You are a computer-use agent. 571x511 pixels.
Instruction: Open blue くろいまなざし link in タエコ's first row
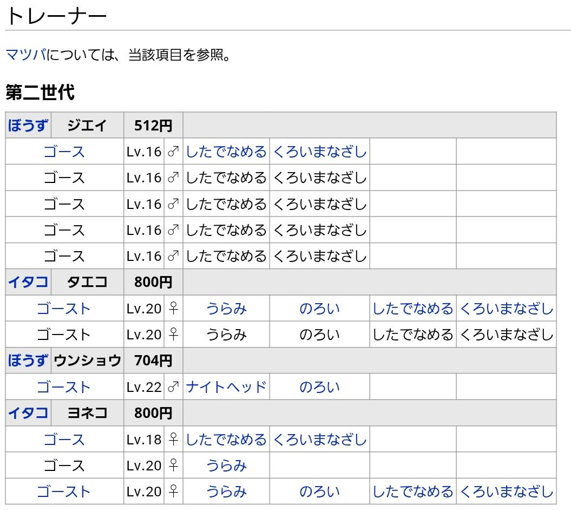(506, 309)
